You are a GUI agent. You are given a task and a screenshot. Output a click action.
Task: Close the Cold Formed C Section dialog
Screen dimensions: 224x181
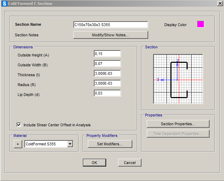pyautogui.click(x=220, y=4)
